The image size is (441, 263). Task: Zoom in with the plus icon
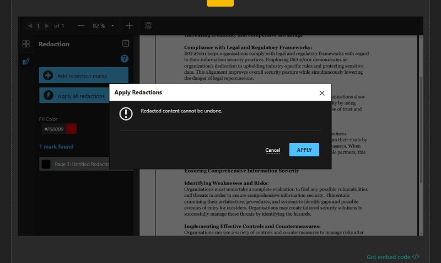pos(129,26)
